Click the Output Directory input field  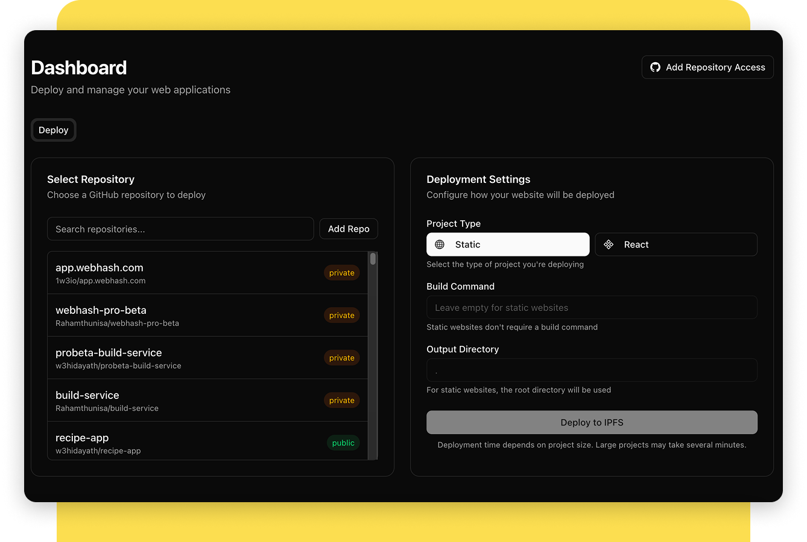point(592,370)
